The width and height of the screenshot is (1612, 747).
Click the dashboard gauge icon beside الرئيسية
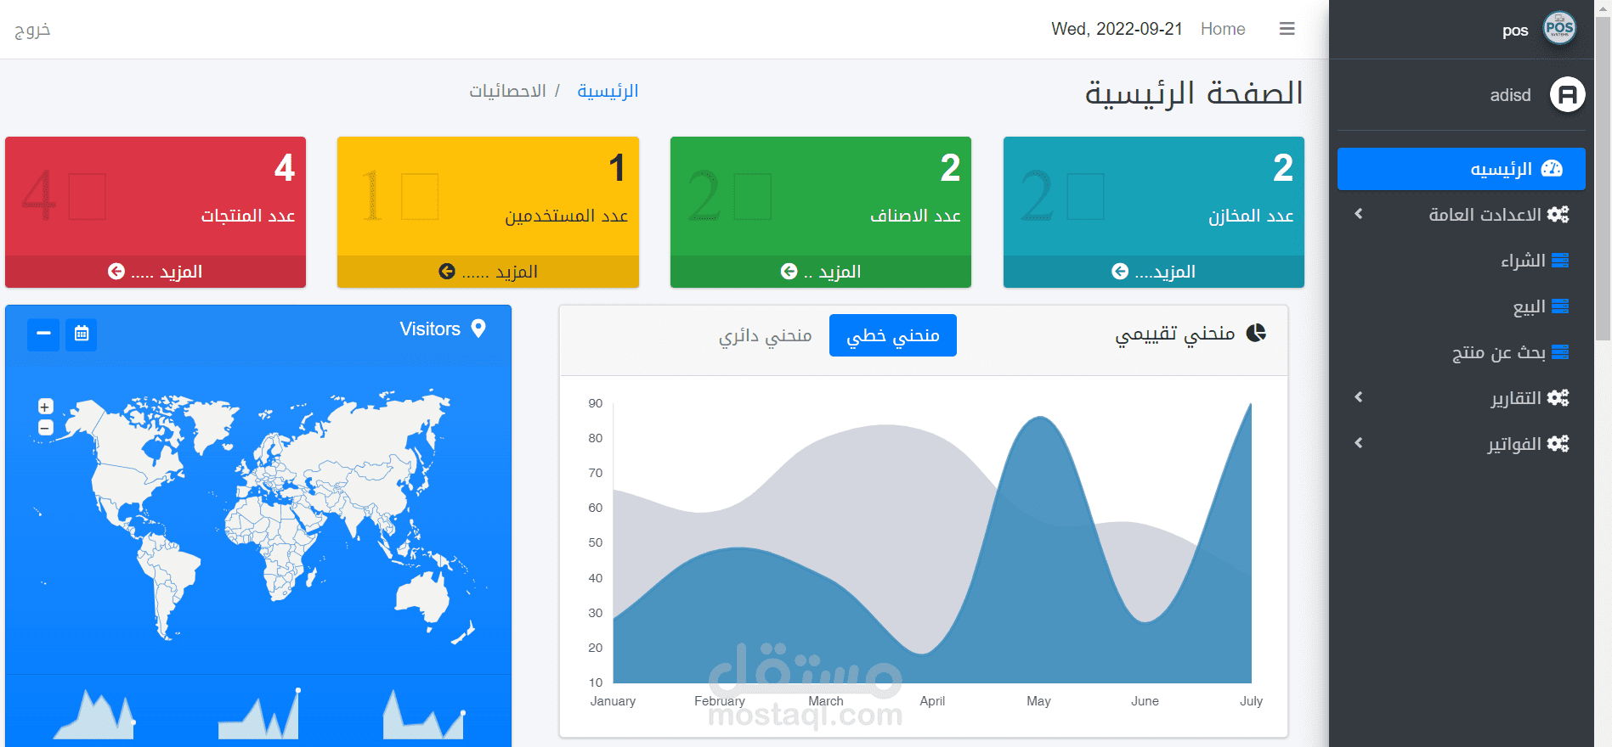(x=1552, y=168)
